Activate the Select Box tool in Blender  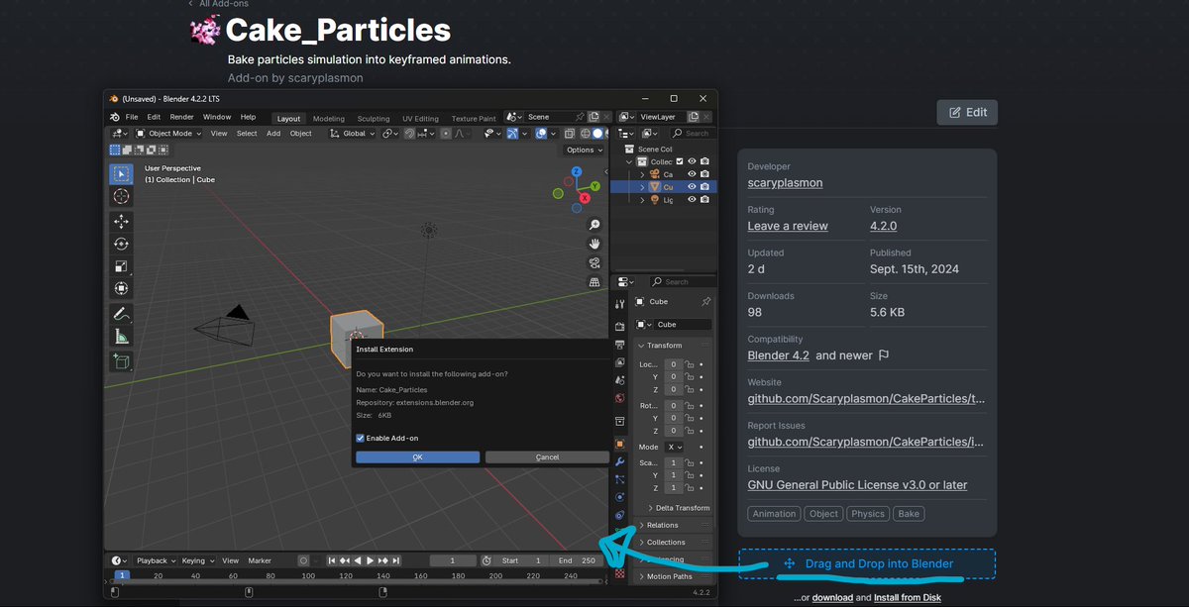121,173
